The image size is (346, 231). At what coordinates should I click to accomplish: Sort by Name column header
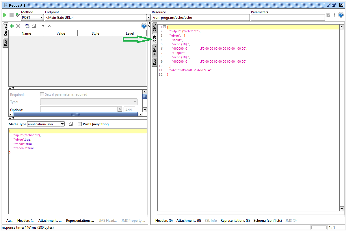pos(26,33)
